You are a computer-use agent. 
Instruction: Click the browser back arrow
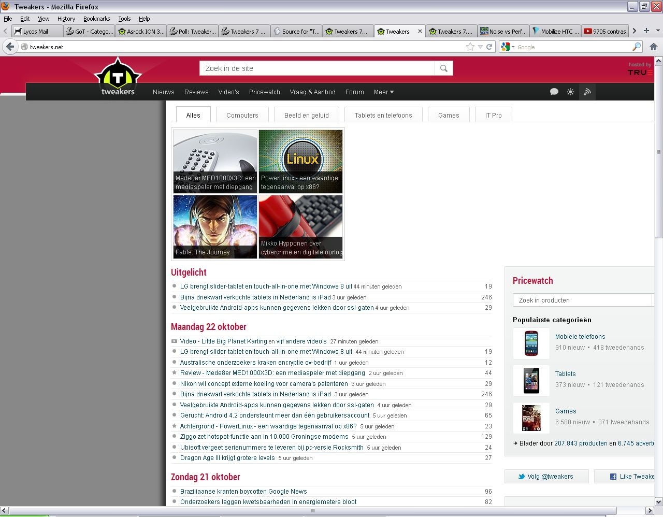(10, 47)
